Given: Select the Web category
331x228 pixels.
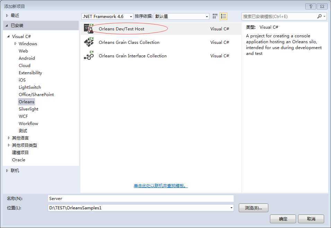Looking at the screenshot, I should (x=23, y=51).
